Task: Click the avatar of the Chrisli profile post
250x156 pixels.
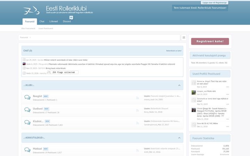Action: click(x=193, y=110)
